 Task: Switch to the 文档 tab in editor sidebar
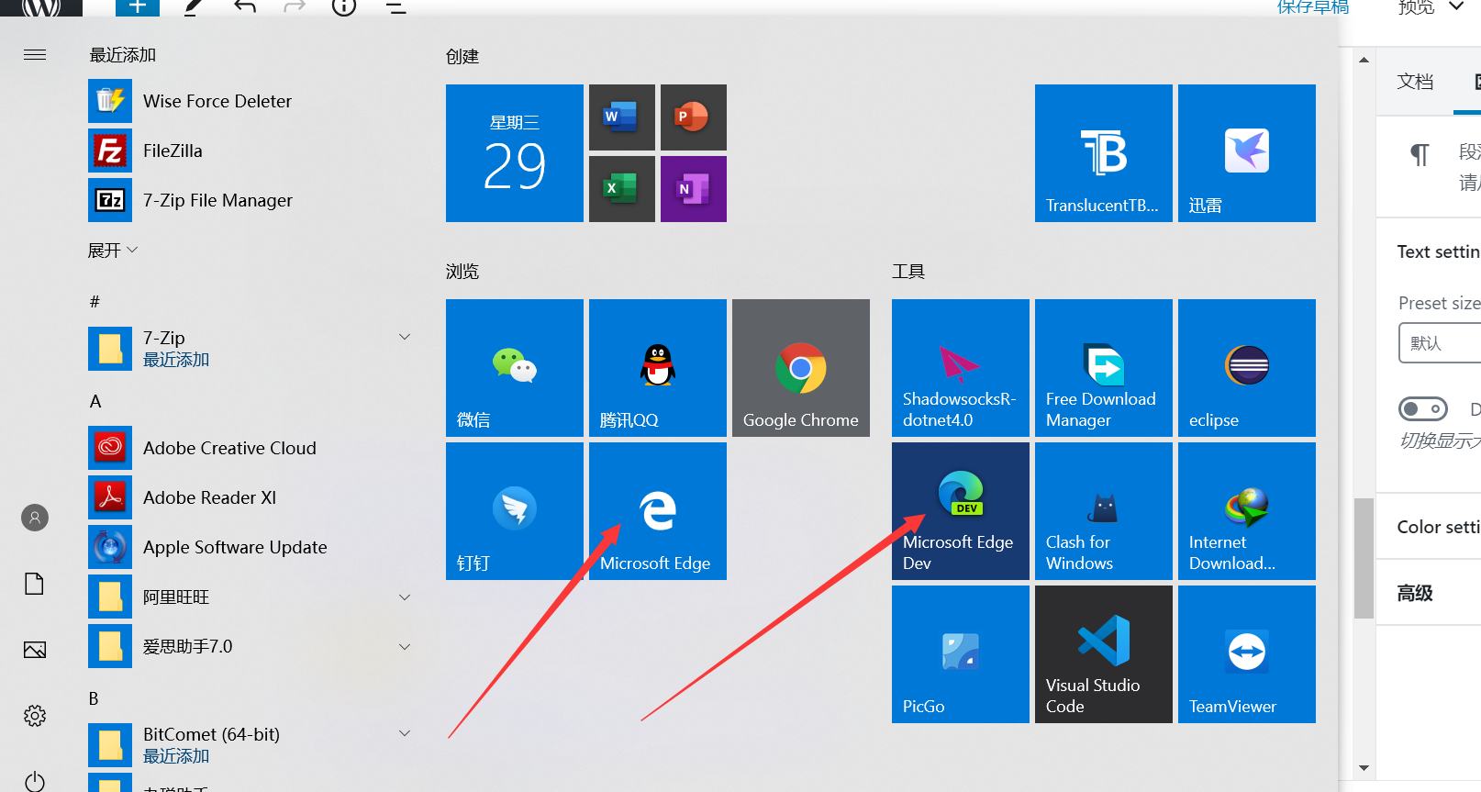point(1415,82)
